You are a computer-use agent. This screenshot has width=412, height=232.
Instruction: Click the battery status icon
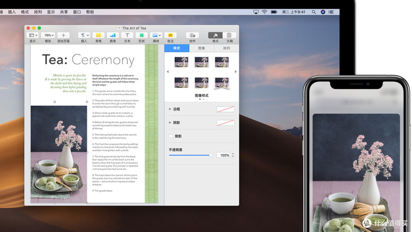click(274, 12)
